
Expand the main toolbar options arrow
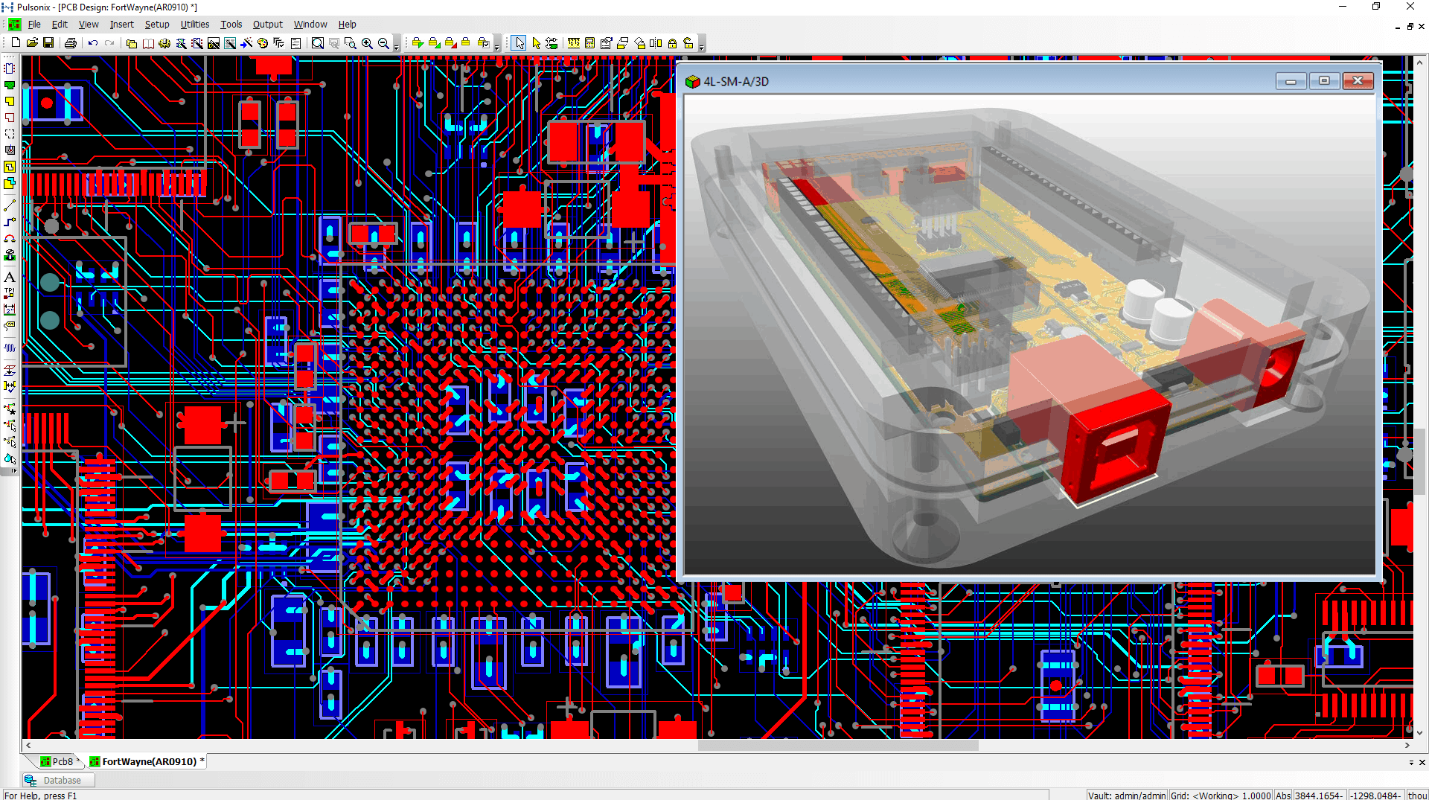397,45
